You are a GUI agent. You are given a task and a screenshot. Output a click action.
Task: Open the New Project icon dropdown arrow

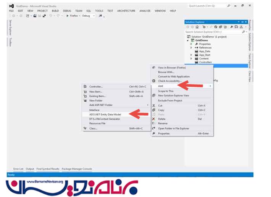point(31,16)
